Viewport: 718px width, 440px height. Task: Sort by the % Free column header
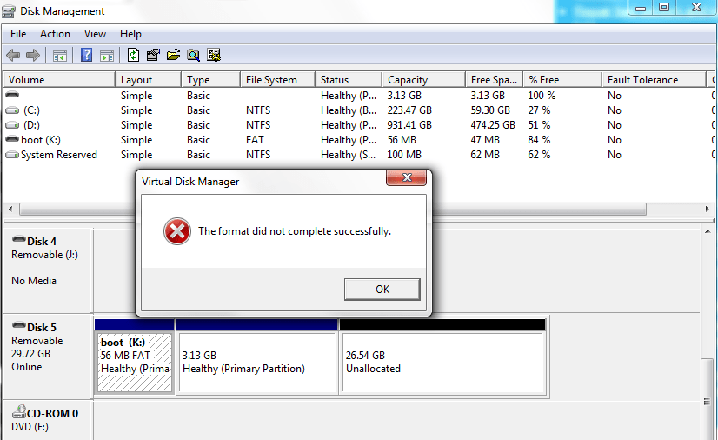click(562, 80)
